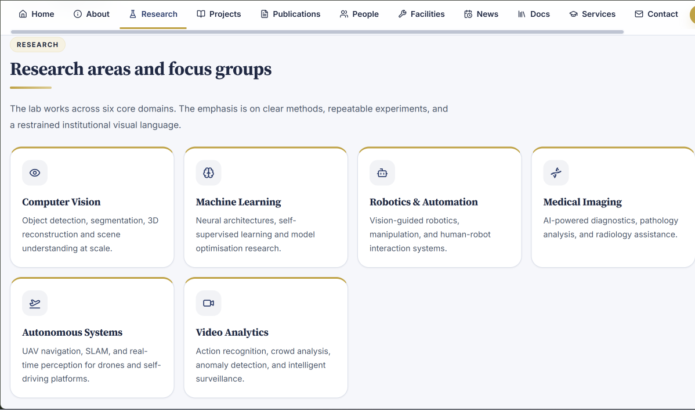
Task: Click the 'The lab works across six core domains' paragraph
Action: pyautogui.click(x=229, y=117)
